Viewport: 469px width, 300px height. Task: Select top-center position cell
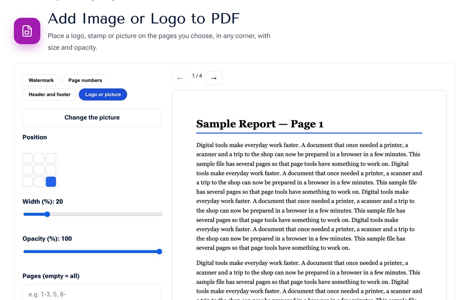(39, 158)
